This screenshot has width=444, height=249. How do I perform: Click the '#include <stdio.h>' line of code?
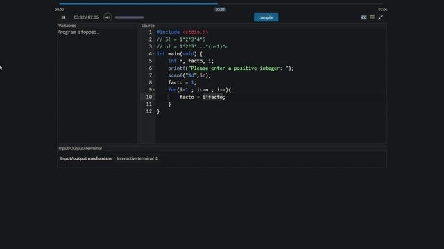pyautogui.click(x=182, y=33)
